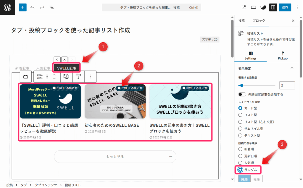Select the サムネイル型 layout radio
303x188 pixels.
[x=240, y=128]
